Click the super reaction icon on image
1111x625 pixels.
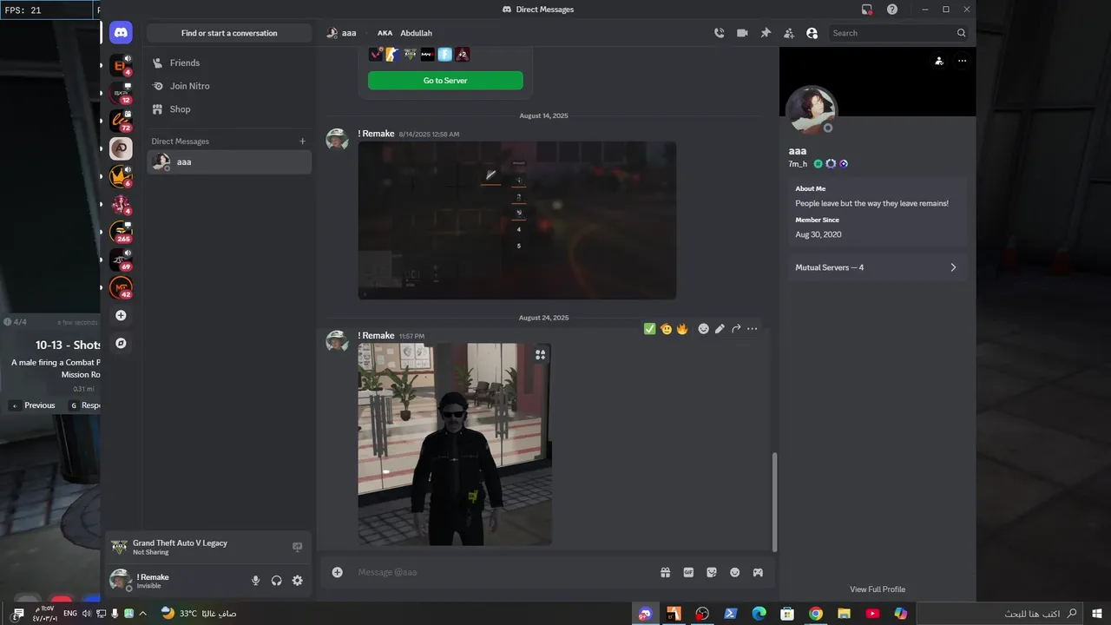pyautogui.click(x=540, y=354)
